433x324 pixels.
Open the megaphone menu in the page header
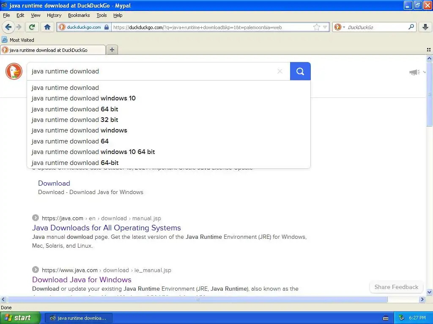point(417,72)
